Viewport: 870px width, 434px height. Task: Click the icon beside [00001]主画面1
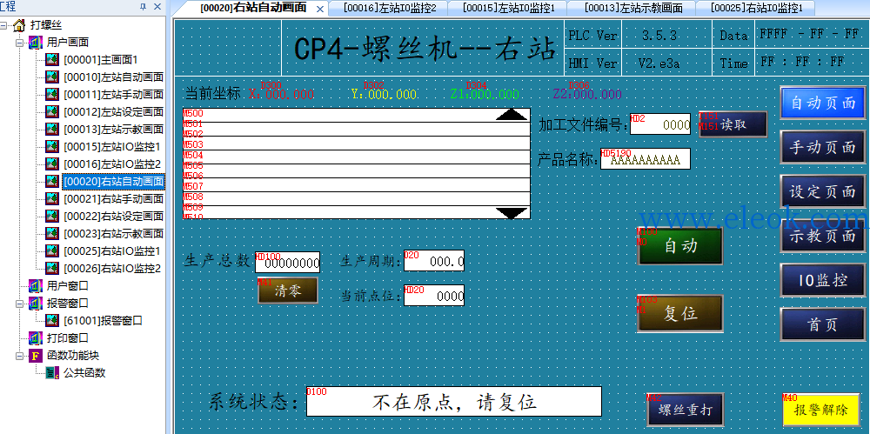click(52, 59)
